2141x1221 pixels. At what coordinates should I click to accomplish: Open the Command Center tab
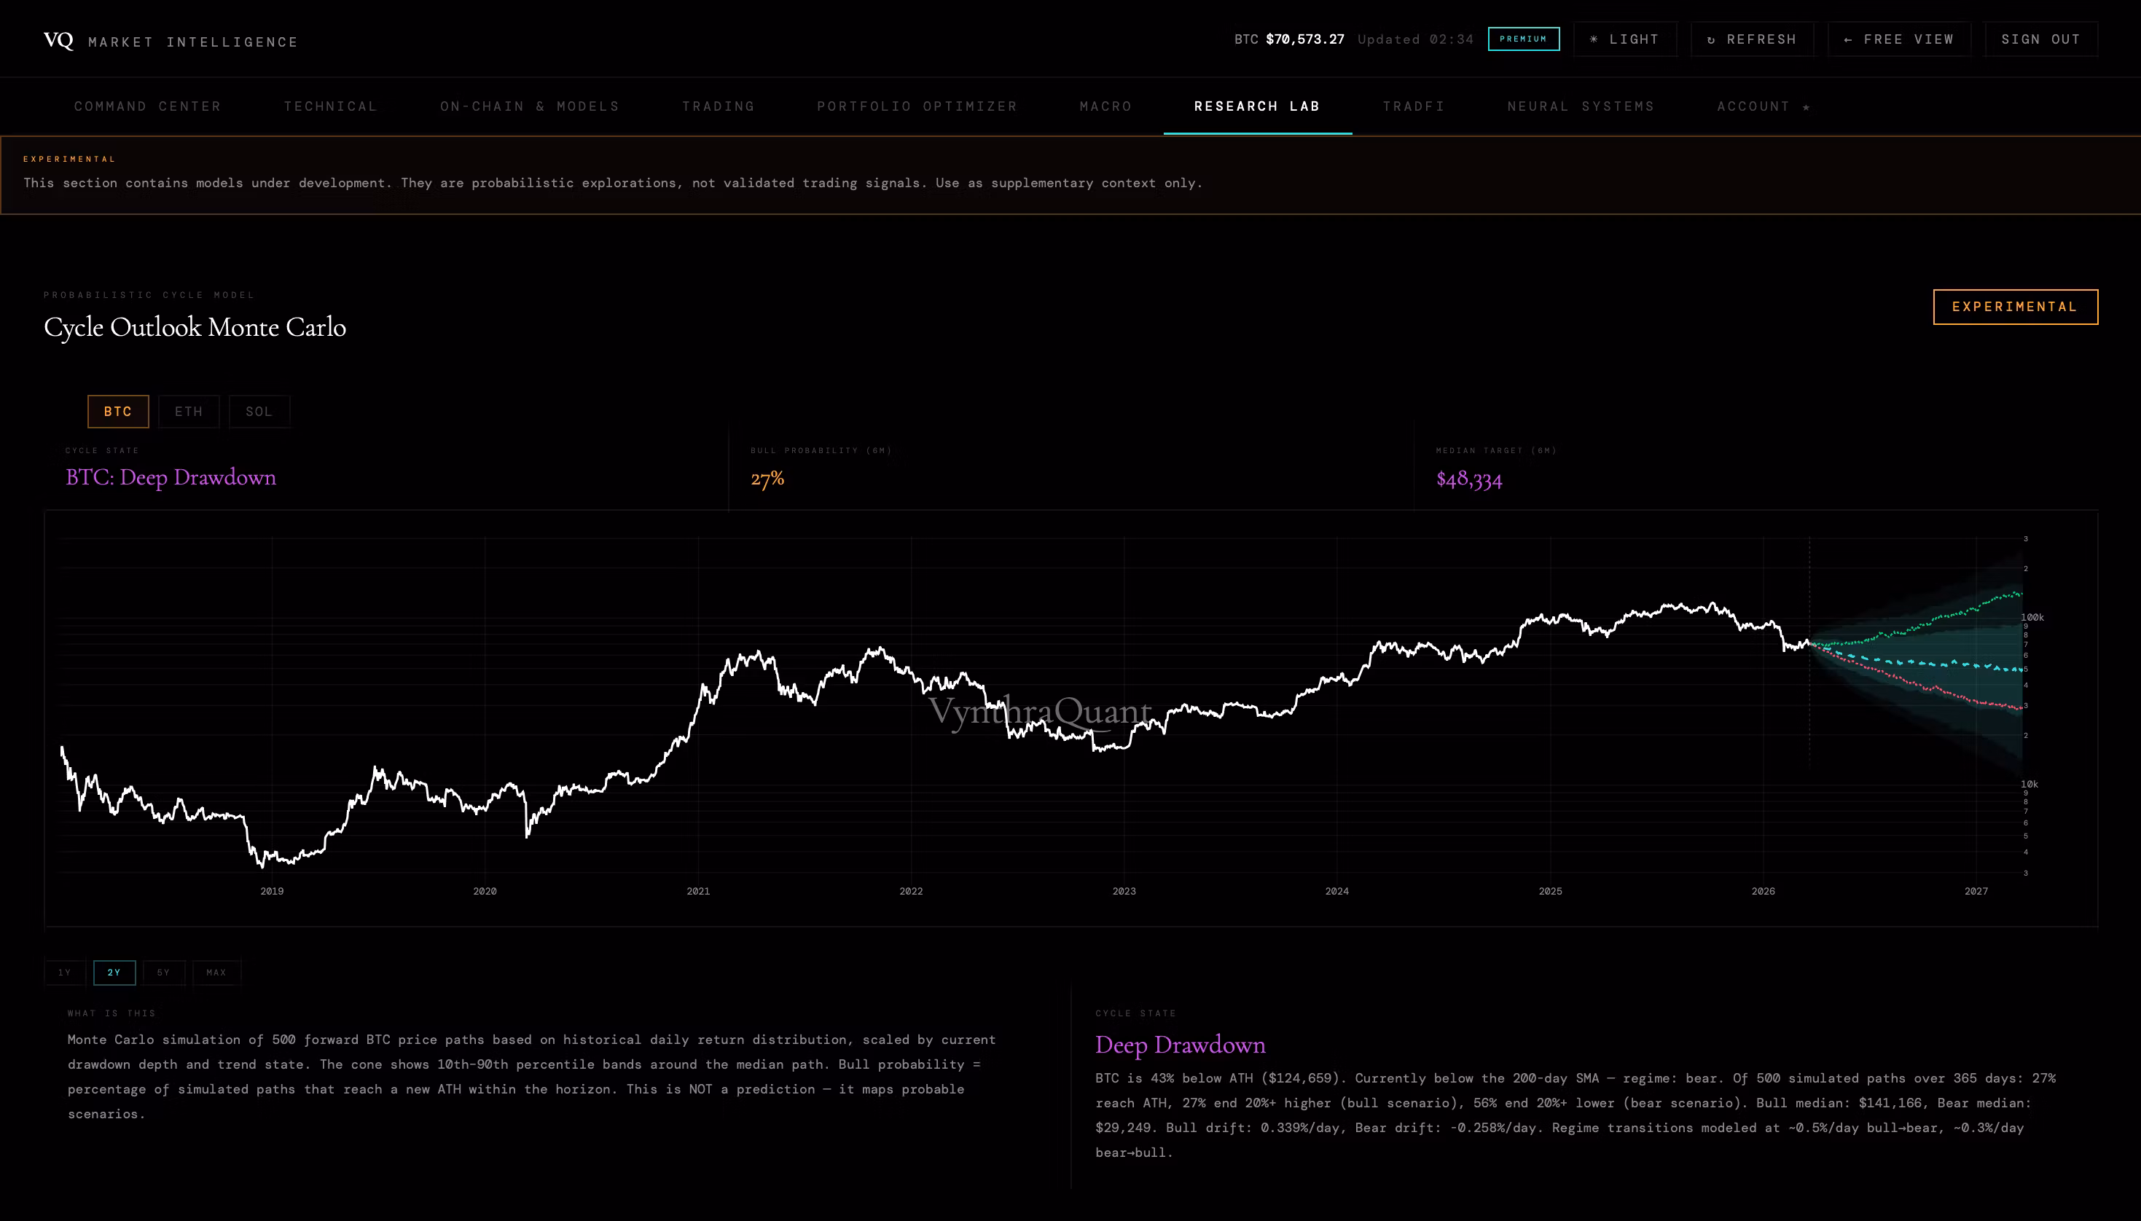[148, 106]
